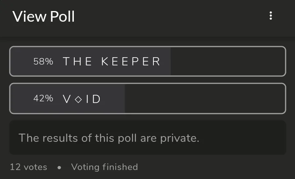This screenshot has width=295, height=179.
Task: Click the word THE in first option
Action: (78, 62)
